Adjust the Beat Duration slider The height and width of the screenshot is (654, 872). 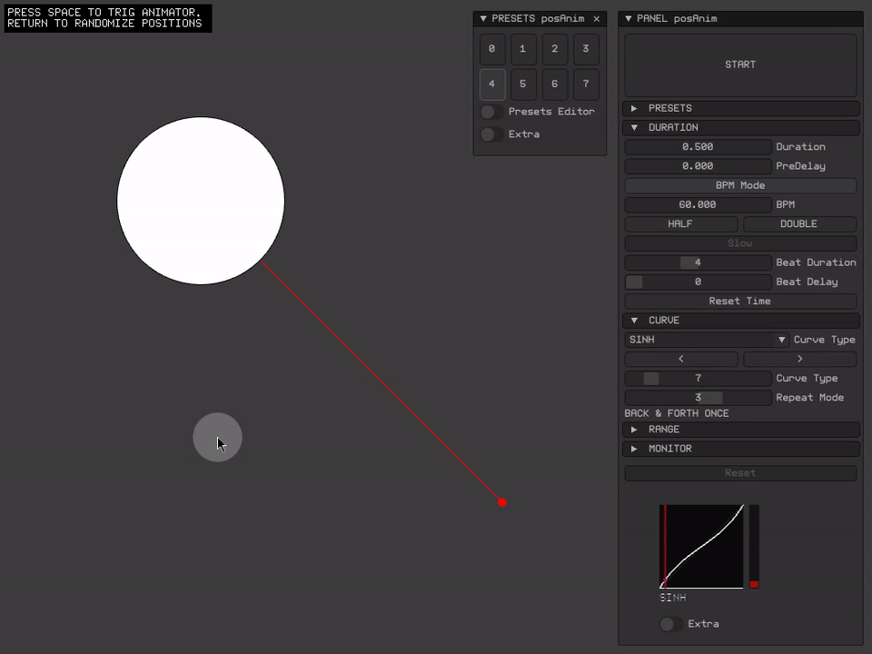(x=698, y=263)
